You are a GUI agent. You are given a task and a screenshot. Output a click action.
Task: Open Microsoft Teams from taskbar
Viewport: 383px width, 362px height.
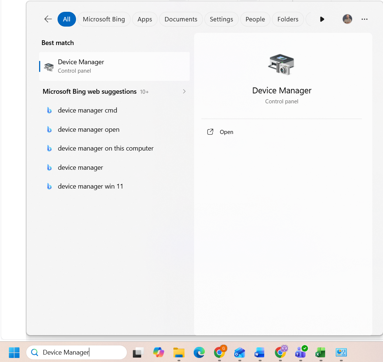[x=301, y=352]
